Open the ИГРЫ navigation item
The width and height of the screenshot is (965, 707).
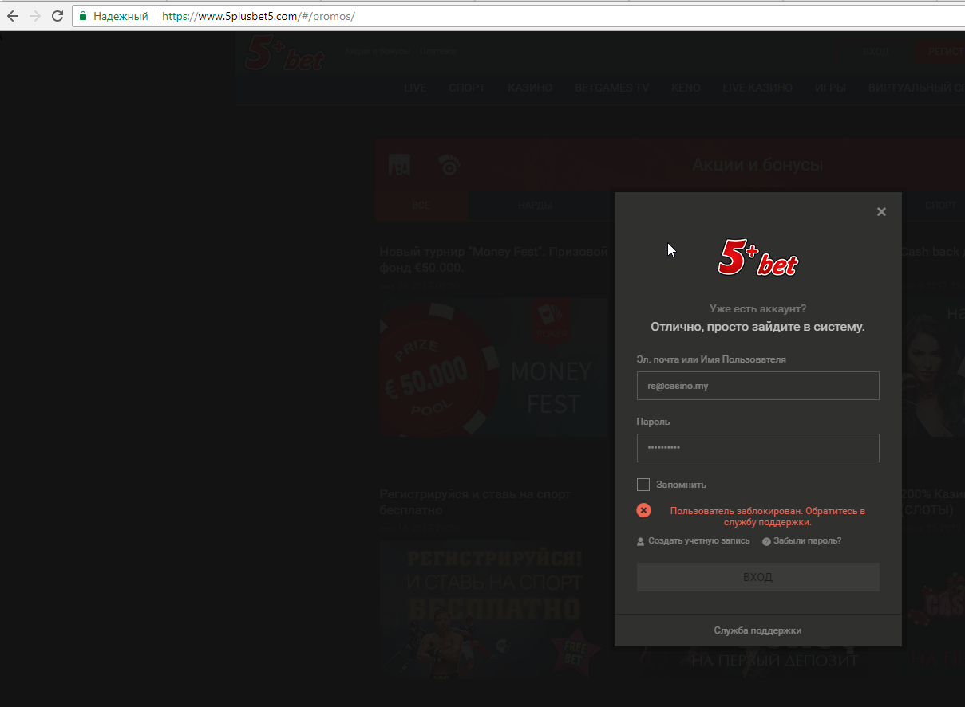coord(831,88)
